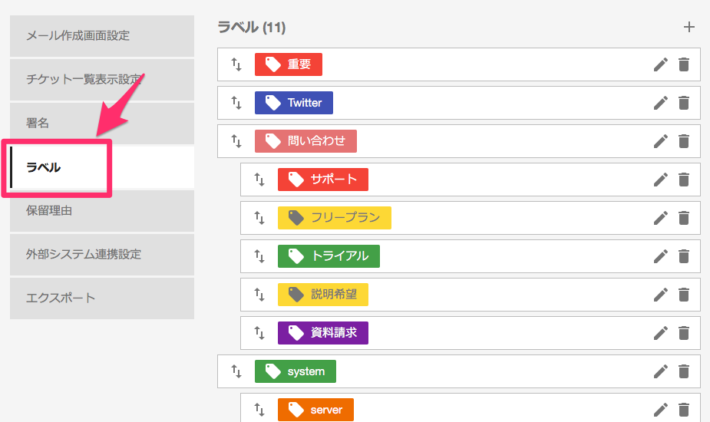Open 外部システム連携設定 page
Image resolution: width=710 pixels, height=422 pixels.
point(102,255)
